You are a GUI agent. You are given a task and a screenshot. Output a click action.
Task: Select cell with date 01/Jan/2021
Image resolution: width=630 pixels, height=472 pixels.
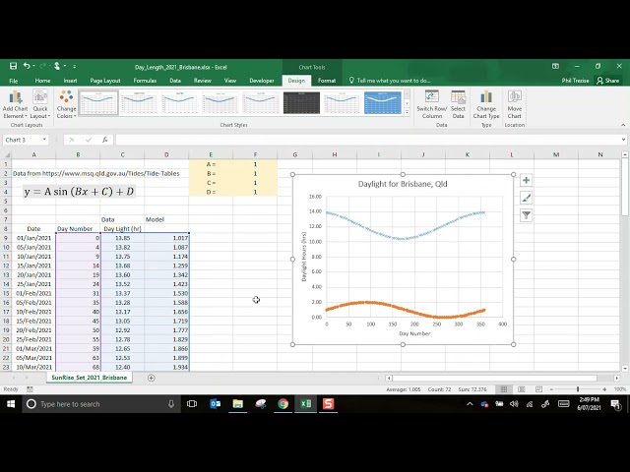pyautogui.click(x=33, y=238)
